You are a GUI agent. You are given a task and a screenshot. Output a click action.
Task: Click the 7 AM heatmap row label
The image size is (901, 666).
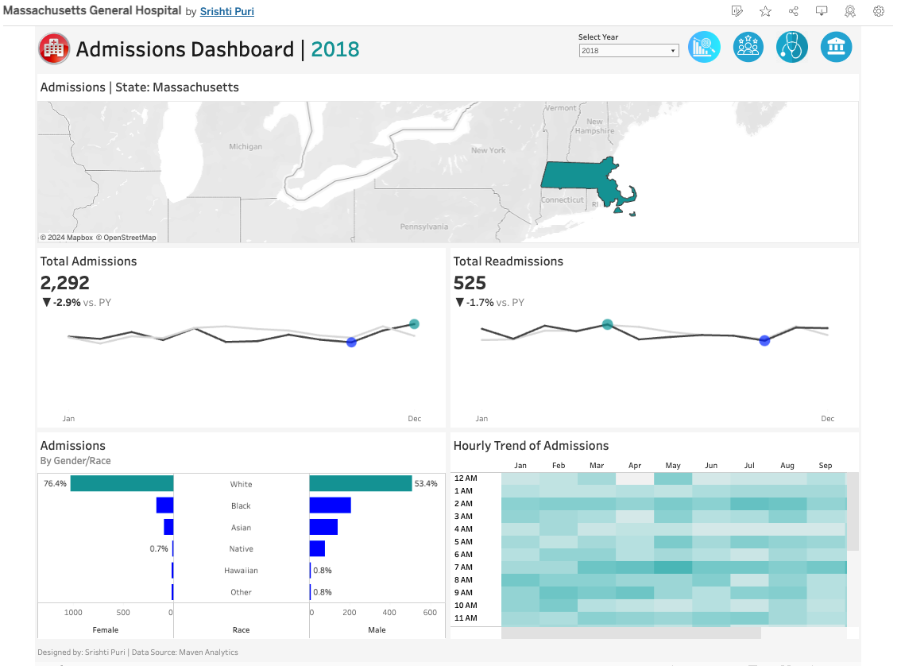(x=463, y=567)
